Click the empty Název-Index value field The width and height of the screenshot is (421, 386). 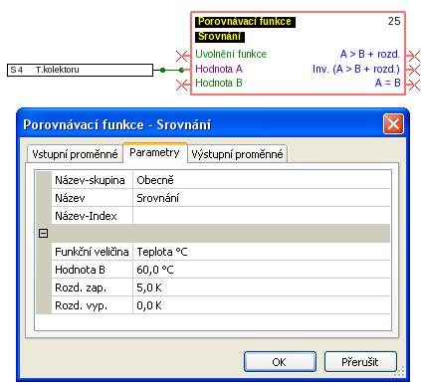(262, 216)
